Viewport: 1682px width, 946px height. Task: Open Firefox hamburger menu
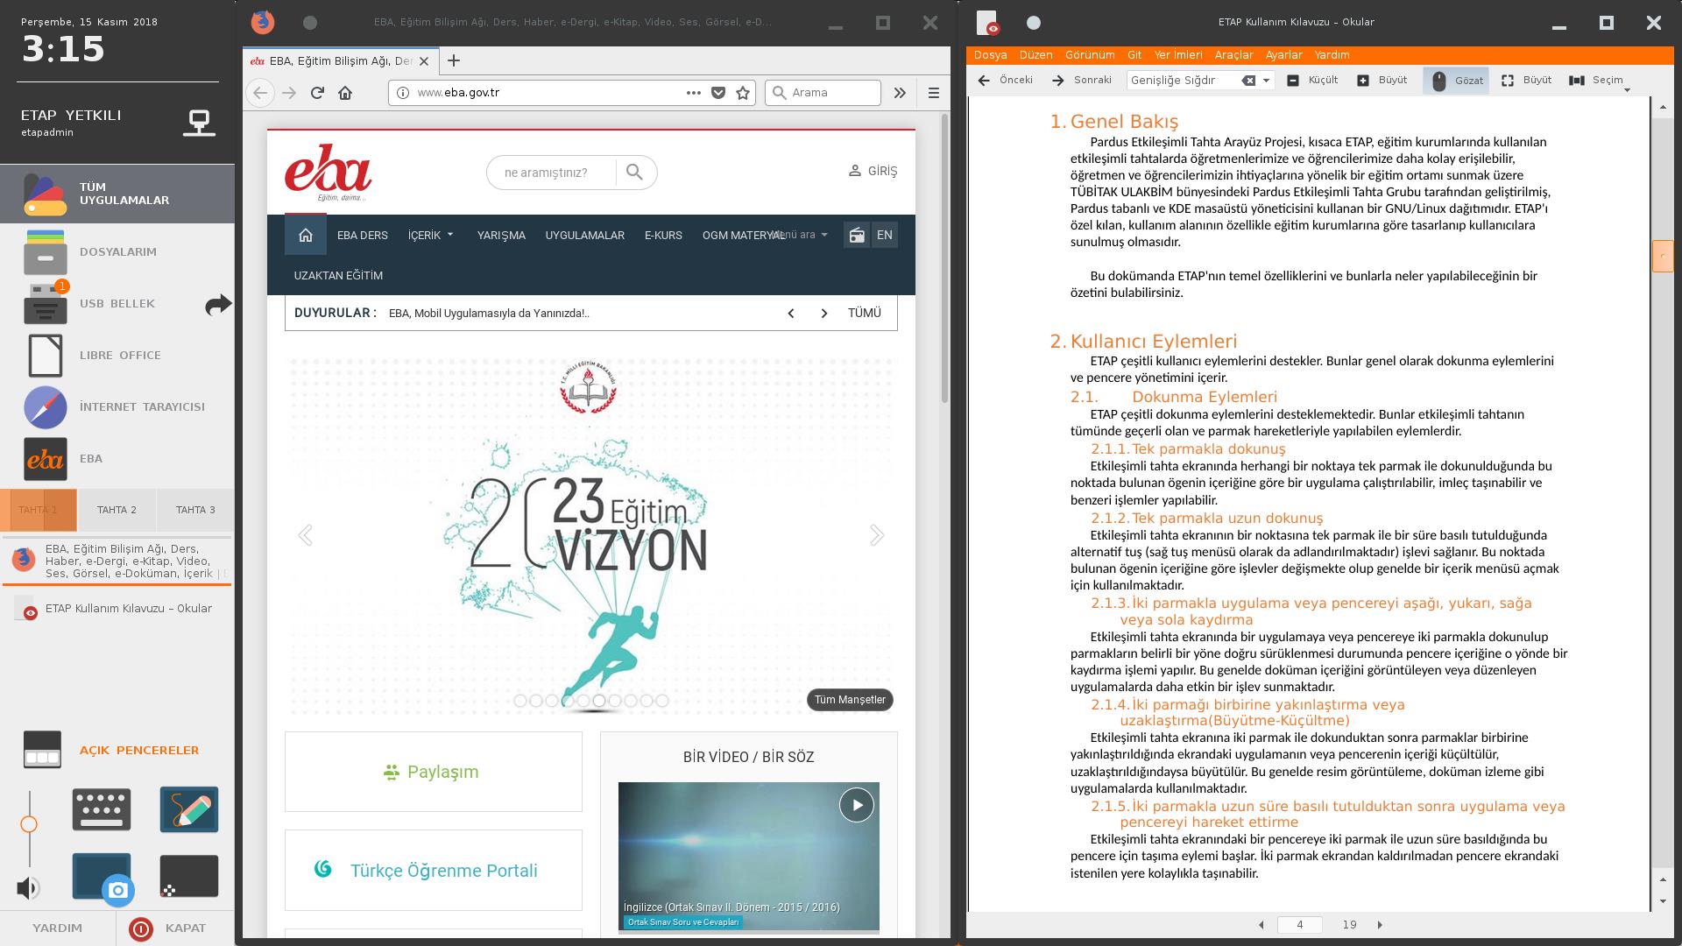[934, 92]
